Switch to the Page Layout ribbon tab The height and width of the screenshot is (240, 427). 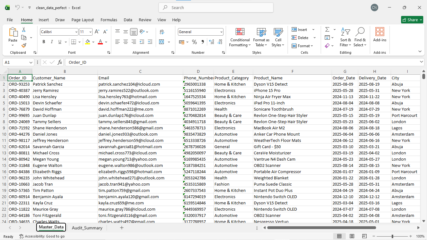click(83, 20)
